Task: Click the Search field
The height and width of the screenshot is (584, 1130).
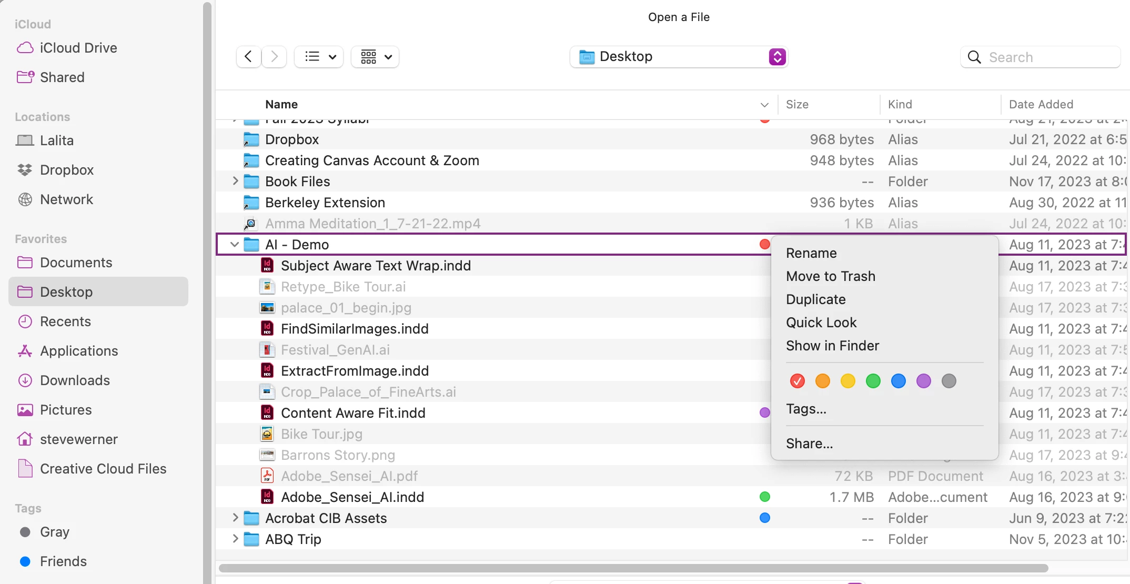Action: pyautogui.click(x=1047, y=57)
